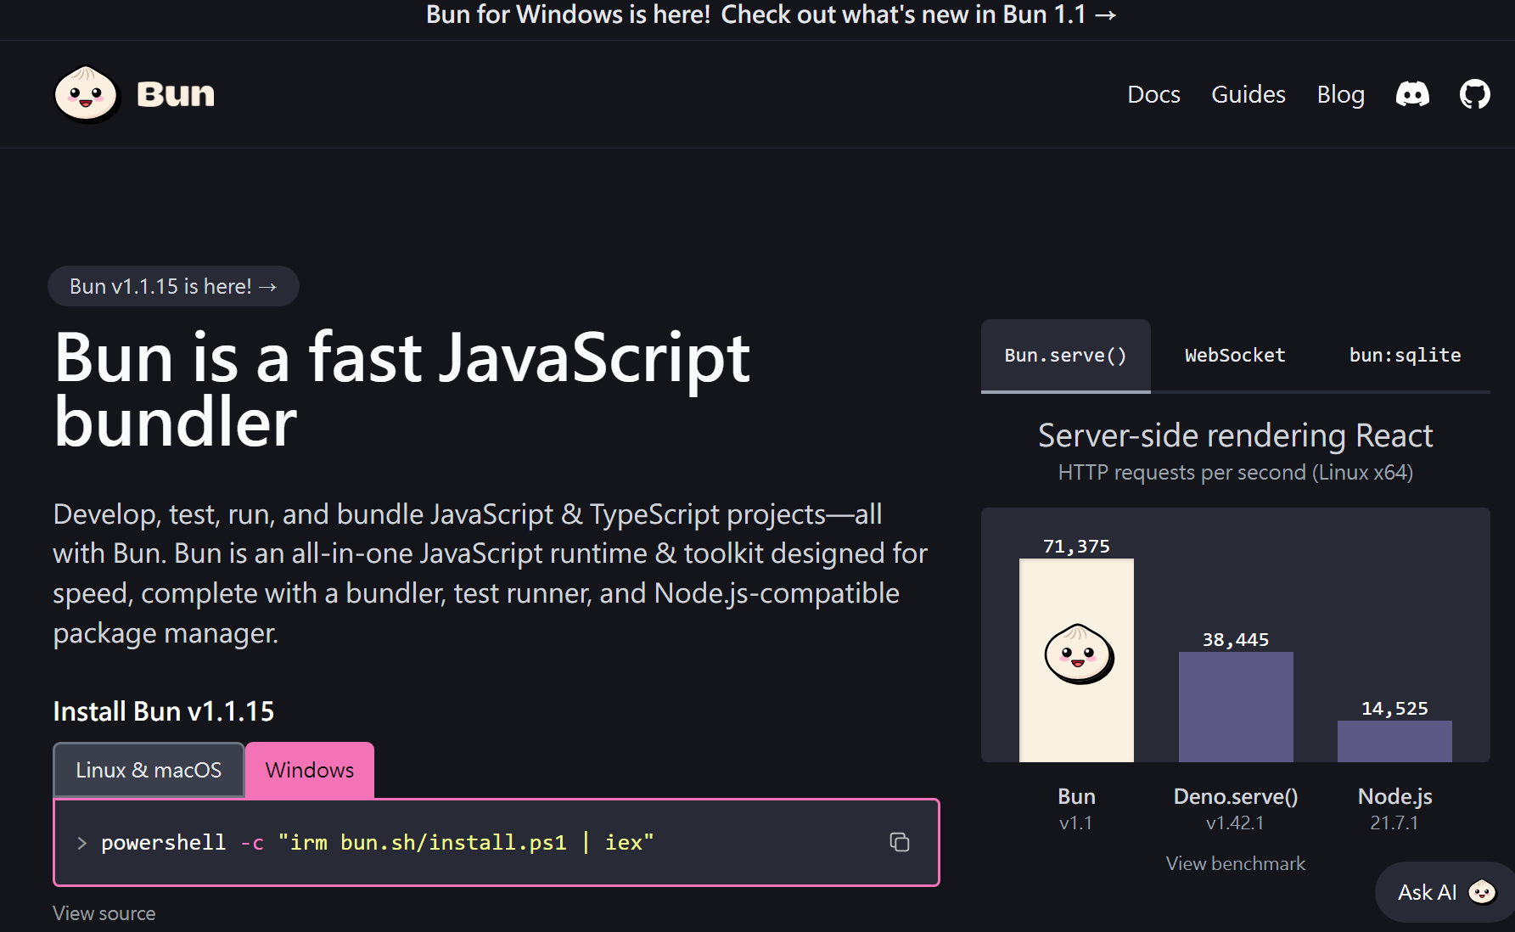Click the Deno.serve() chart bar
Image resolution: width=1515 pixels, height=932 pixels.
click(x=1236, y=707)
